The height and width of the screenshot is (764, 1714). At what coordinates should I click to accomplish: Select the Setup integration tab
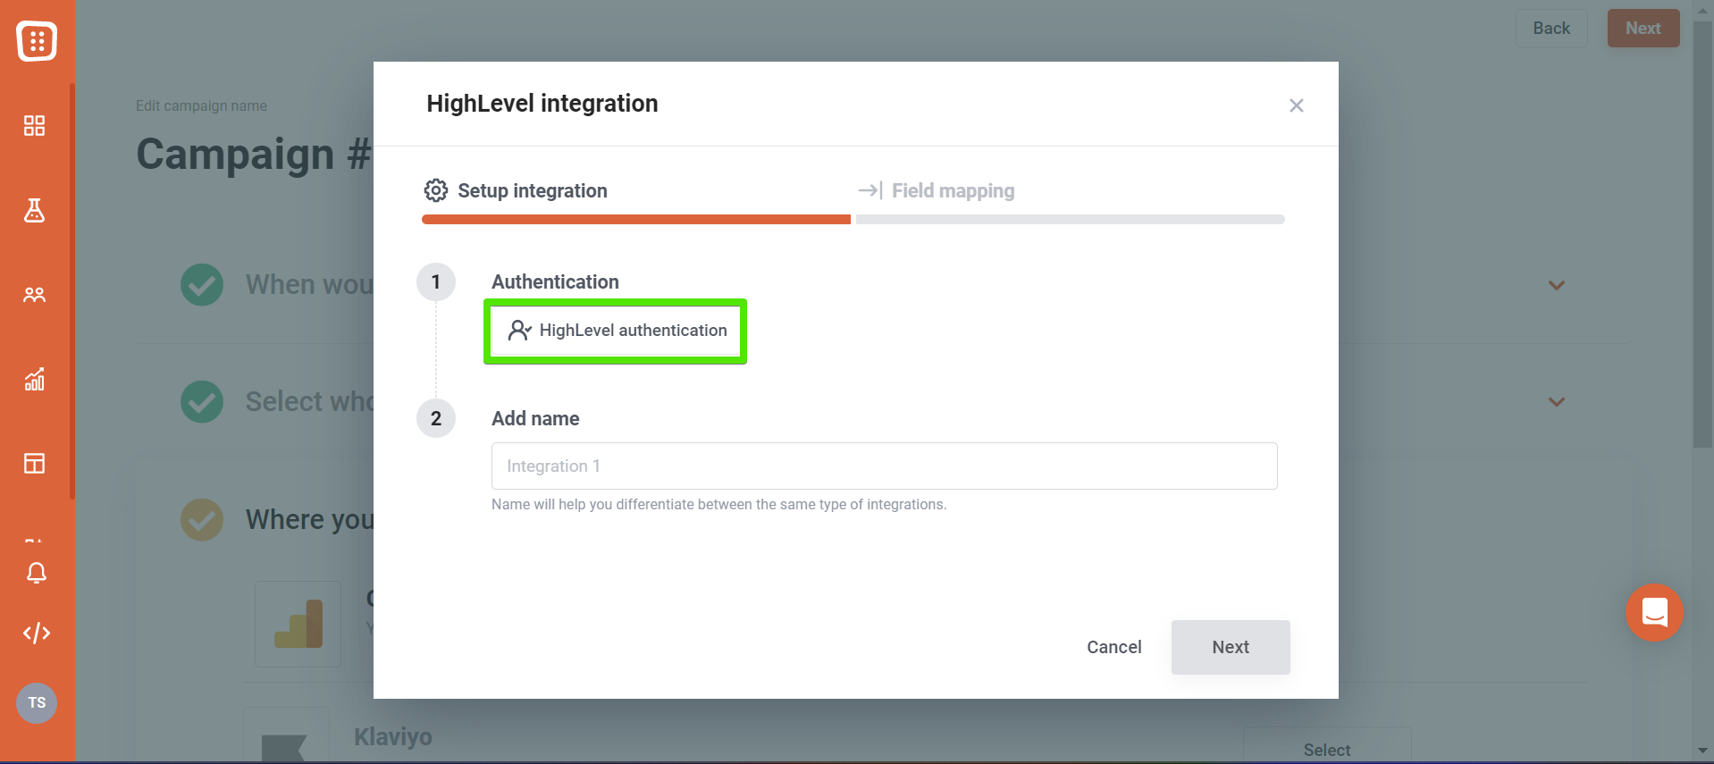[516, 190]
